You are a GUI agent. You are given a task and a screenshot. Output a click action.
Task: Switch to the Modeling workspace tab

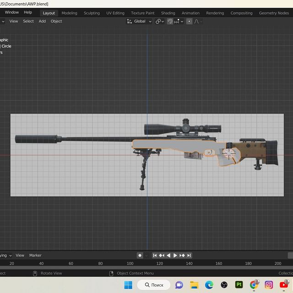69,13
